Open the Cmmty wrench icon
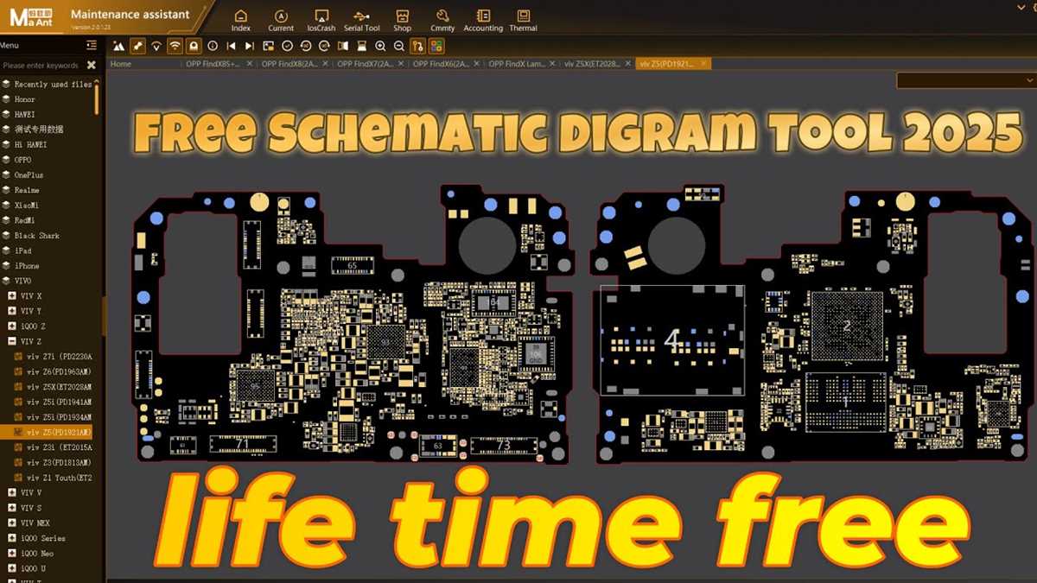Viewport: 1037px width, 583px height. 442,21
